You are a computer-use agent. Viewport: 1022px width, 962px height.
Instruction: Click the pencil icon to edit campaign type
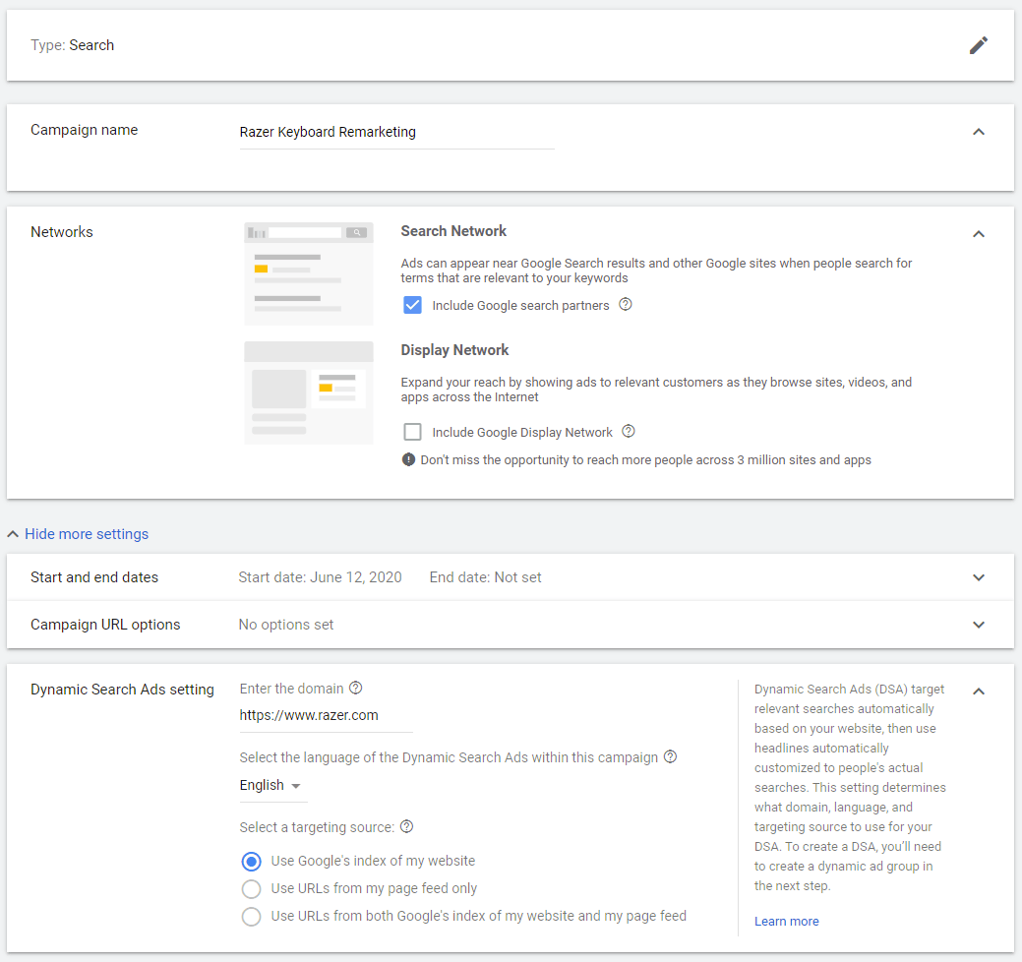978,44
